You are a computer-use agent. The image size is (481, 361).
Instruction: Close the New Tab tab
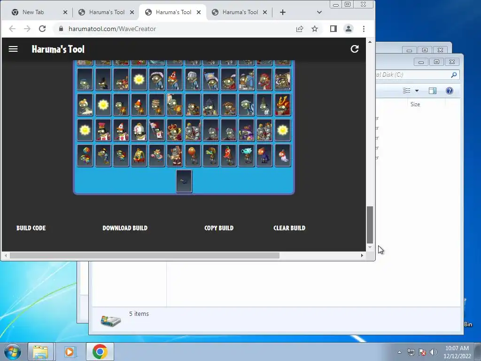(65, 12)
